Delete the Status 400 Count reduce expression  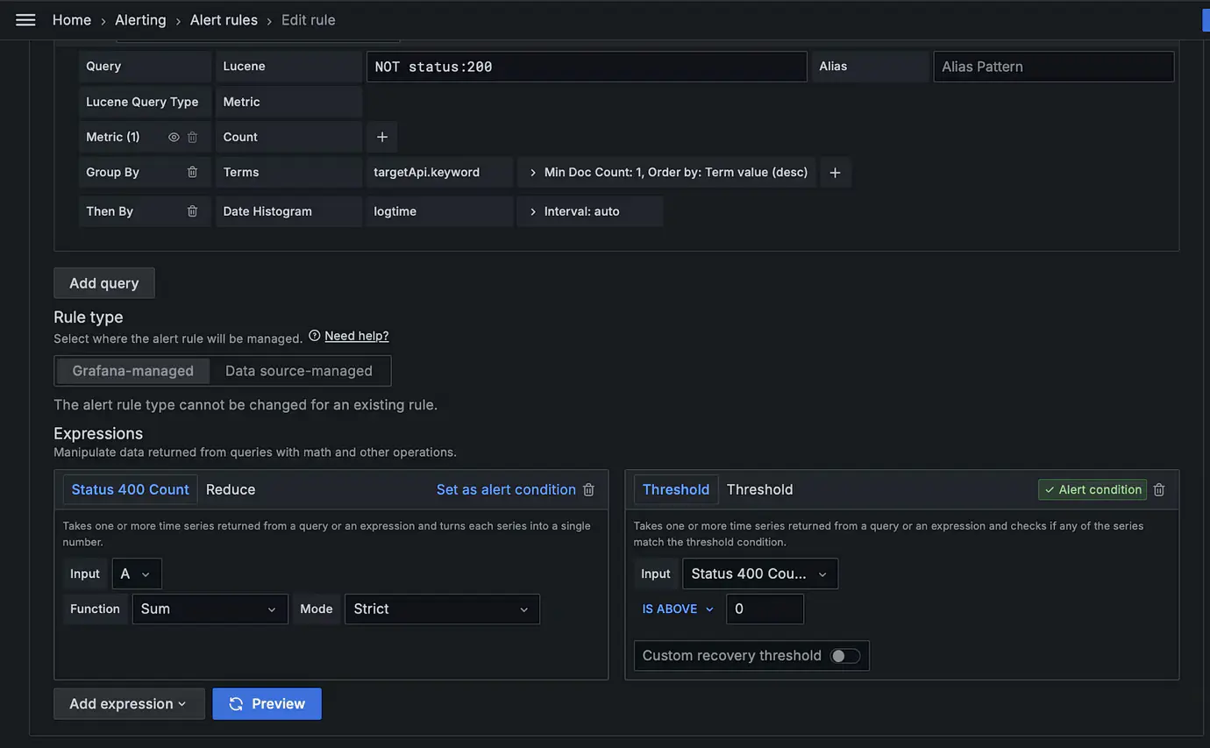[589, 489]
